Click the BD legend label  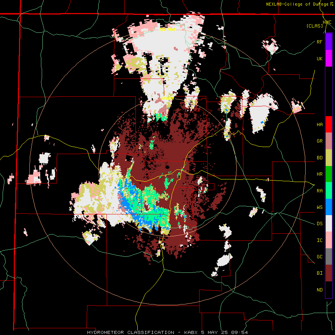(319, 158)
